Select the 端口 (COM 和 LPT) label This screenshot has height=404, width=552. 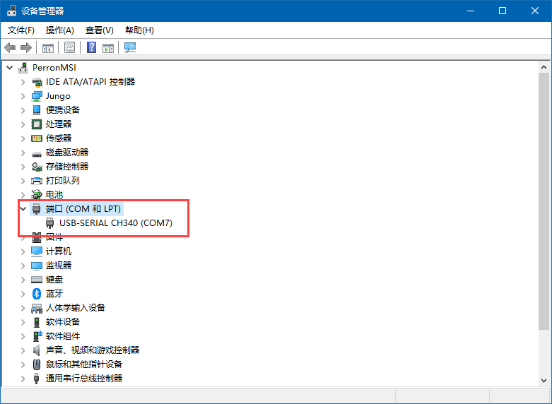[x=83, y=208]
